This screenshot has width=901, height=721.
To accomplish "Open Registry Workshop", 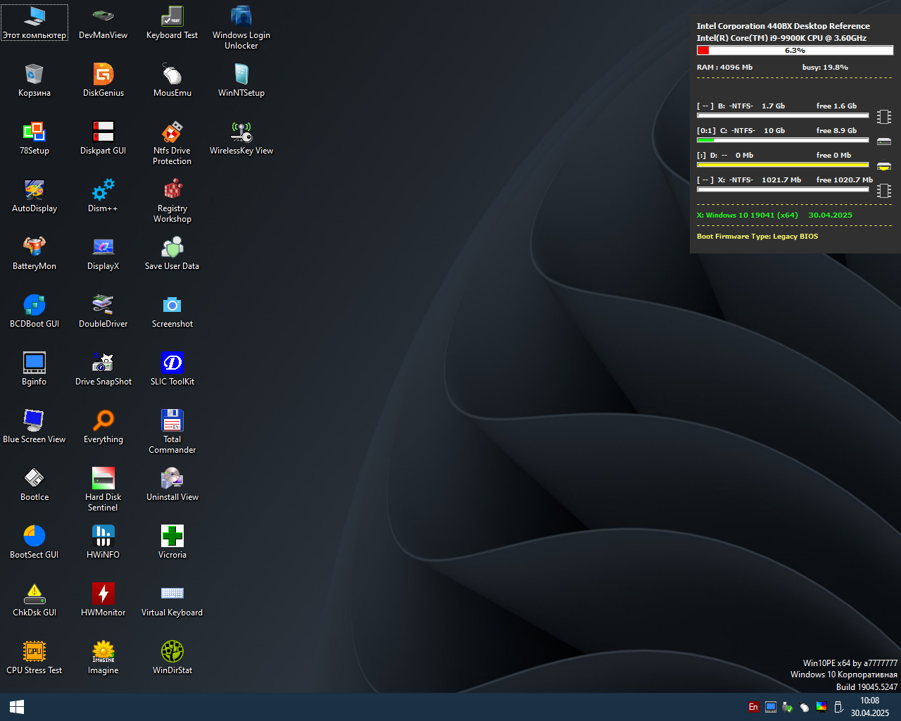I will click(172, 201).
